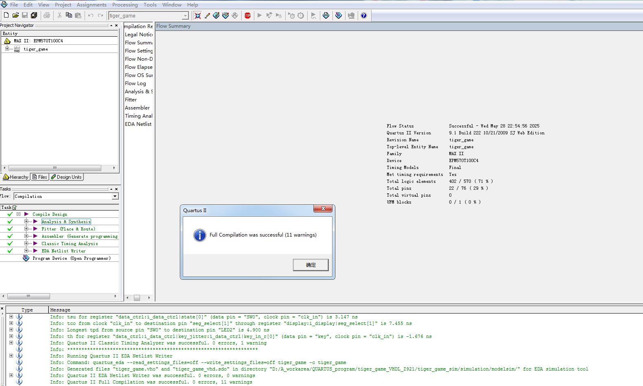Confirm the dialog with the 确定 button
643x386 pixels.
point(311,265)
